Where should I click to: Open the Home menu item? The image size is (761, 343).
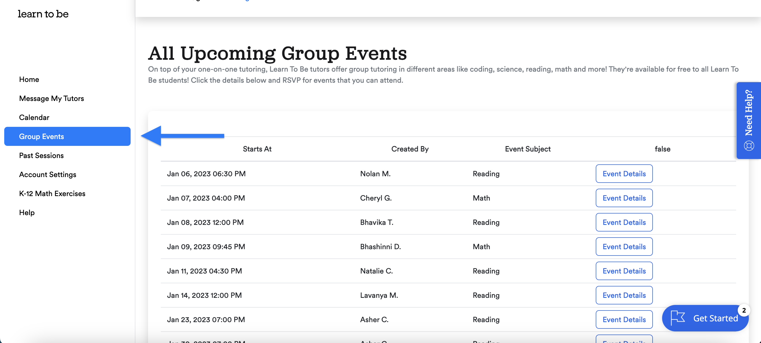pyautogui.click(x=29, y=79)
